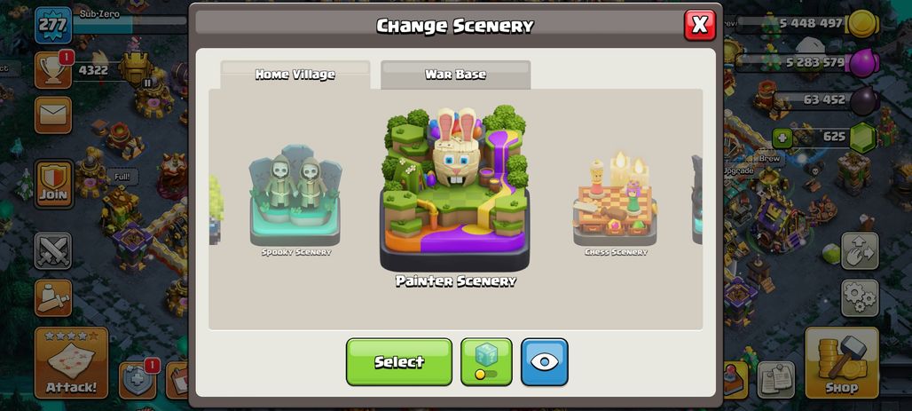This screenshot has width=912, height=411.
Task: Switch to the Home Village tab
Action: [295, 75]
